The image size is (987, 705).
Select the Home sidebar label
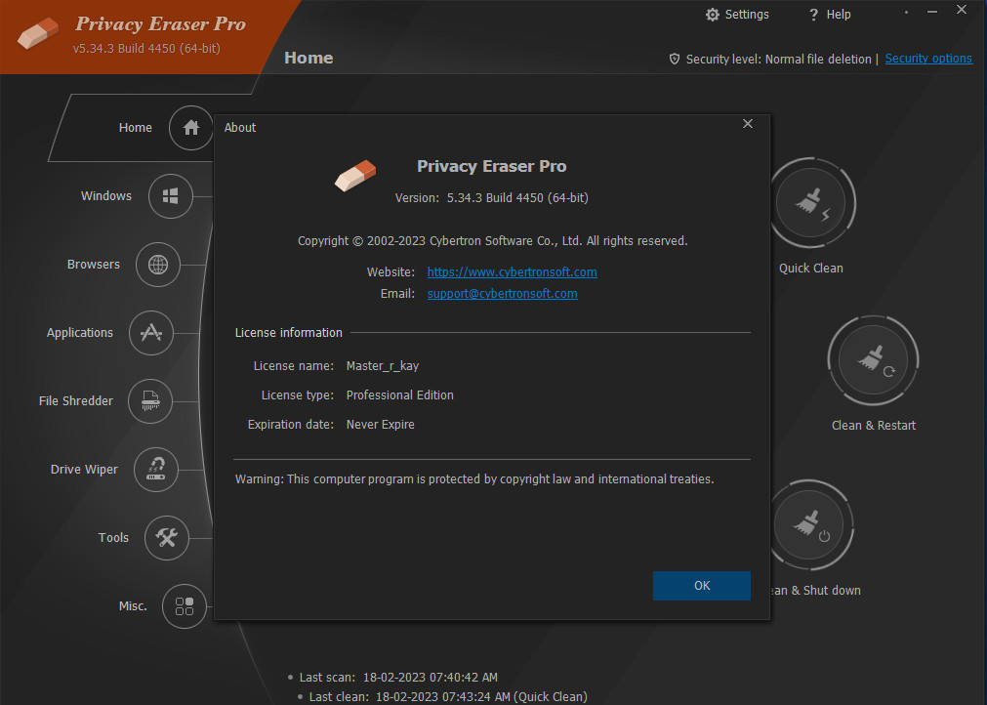[x=136, y=128]
